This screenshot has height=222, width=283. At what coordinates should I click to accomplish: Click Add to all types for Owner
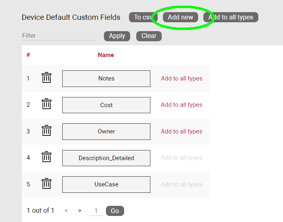click(182, 131)
